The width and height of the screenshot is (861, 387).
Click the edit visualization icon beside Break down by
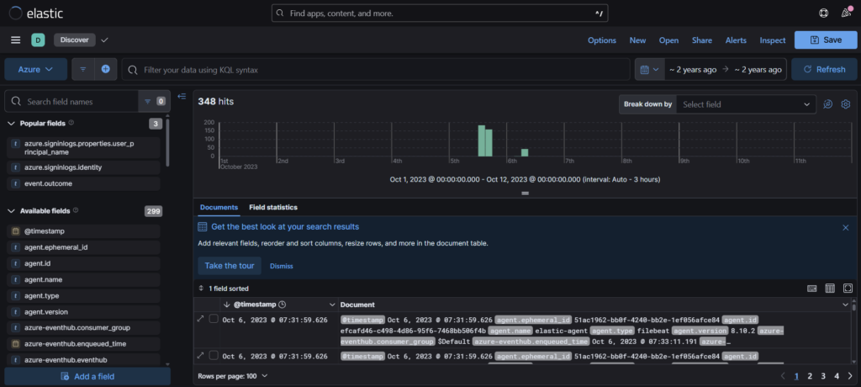tap(827, 104)
